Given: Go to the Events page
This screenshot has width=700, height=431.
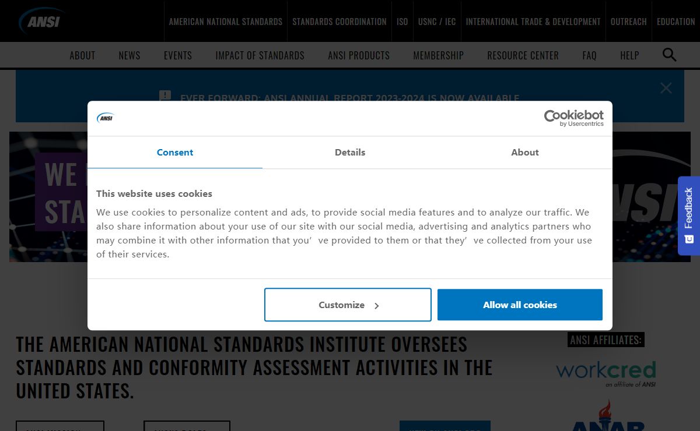Looking at the screenshot, I should [178, 55].
